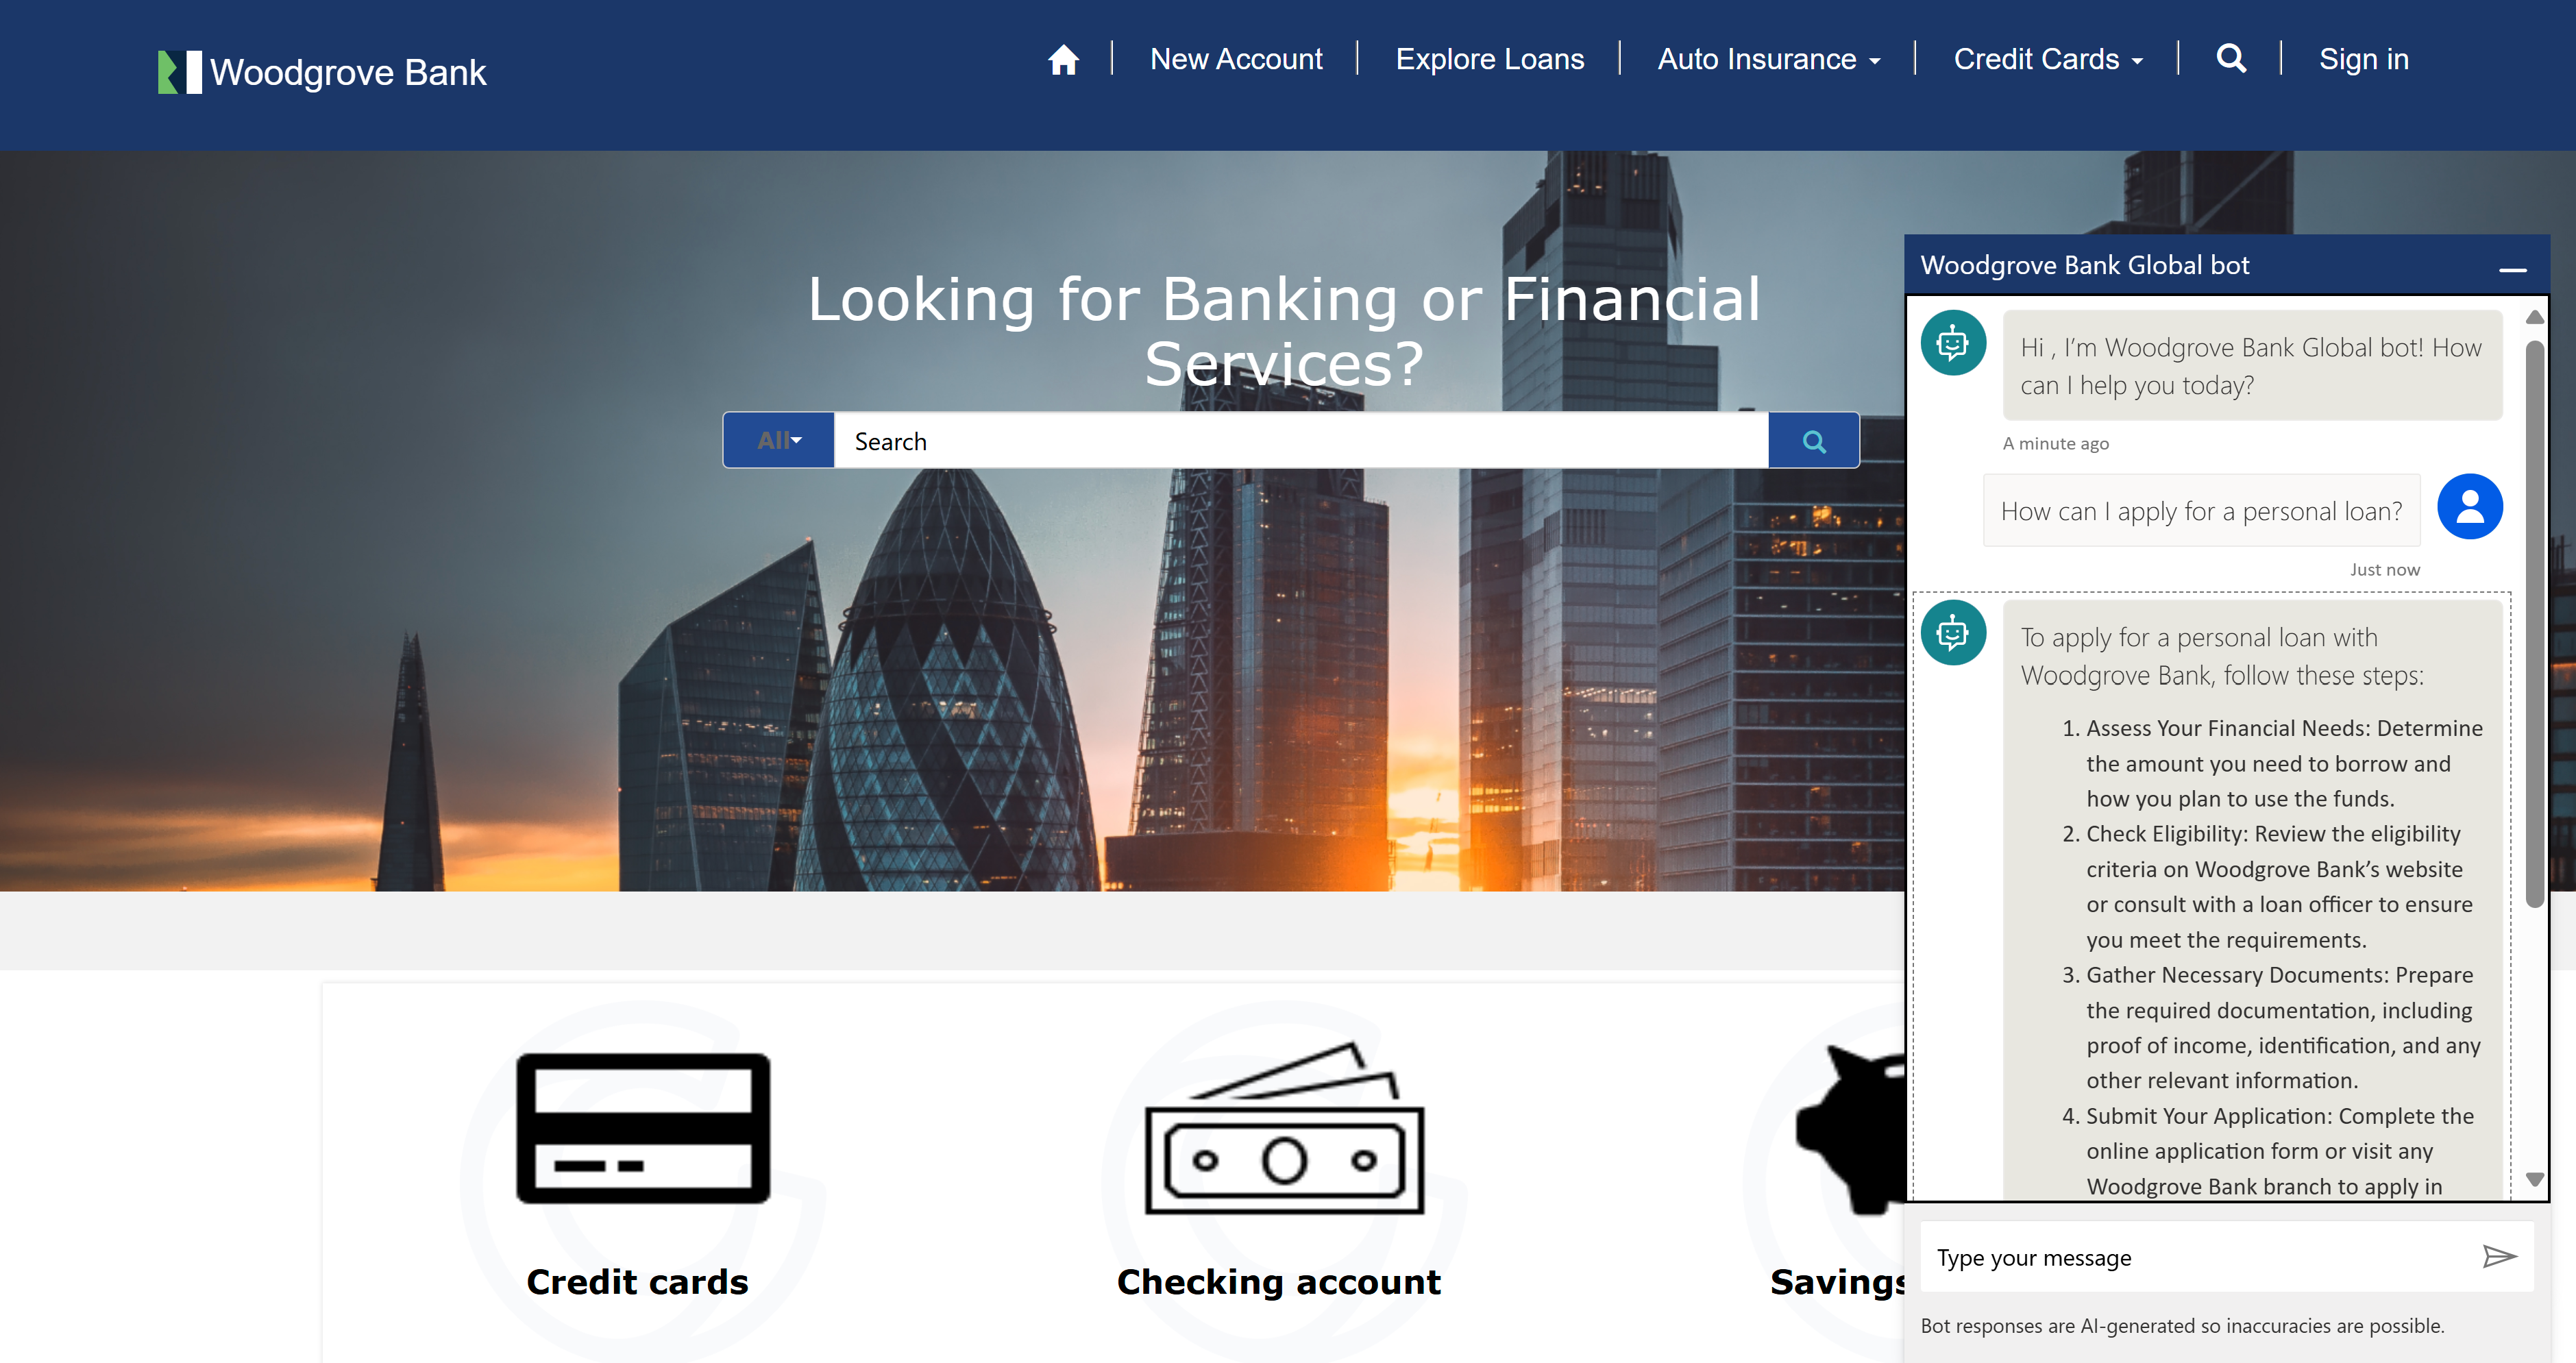Open the Explore Loans menu item

(x=1489, y=60)
